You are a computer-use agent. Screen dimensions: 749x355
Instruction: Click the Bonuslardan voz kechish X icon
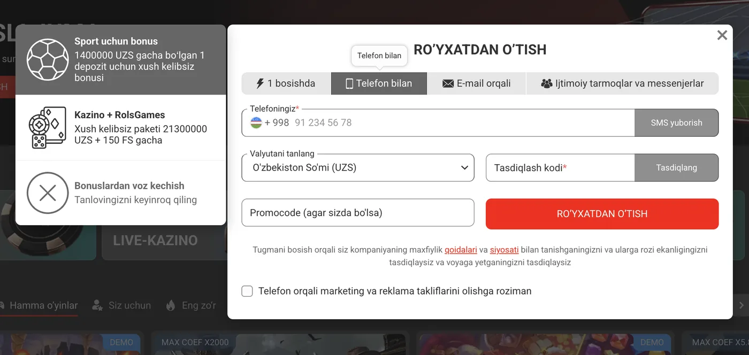(48, 192)
